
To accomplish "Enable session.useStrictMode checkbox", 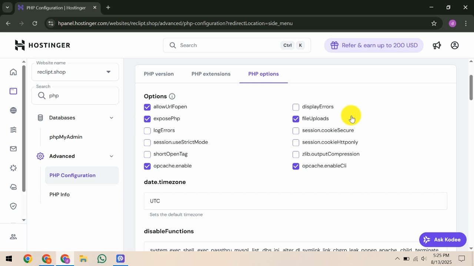I will pos(147,143).
